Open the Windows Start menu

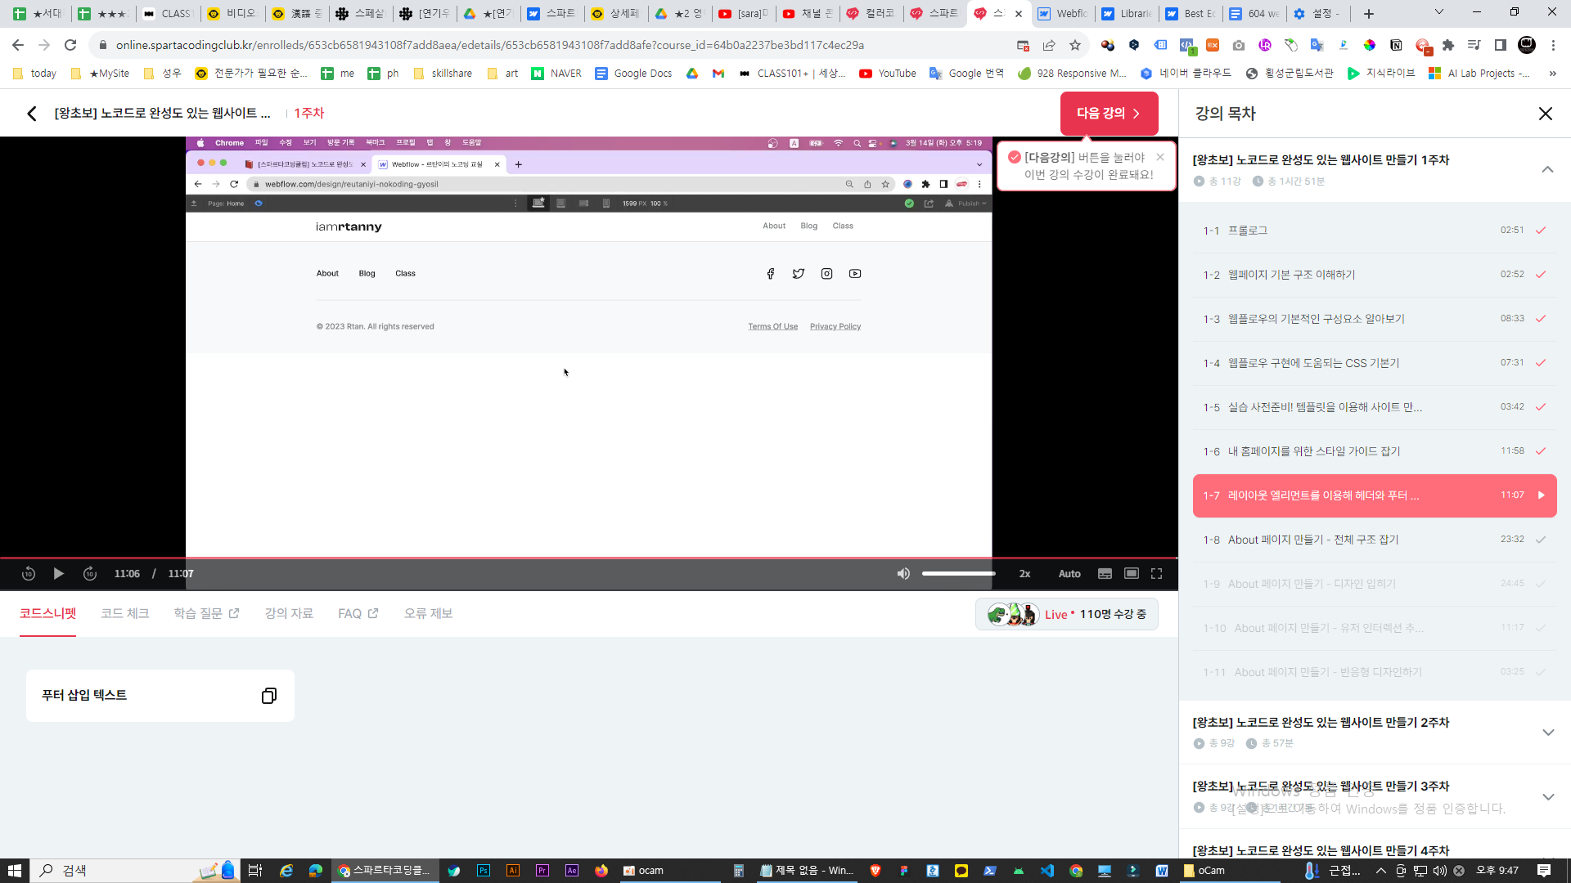[x=15, y=871]
